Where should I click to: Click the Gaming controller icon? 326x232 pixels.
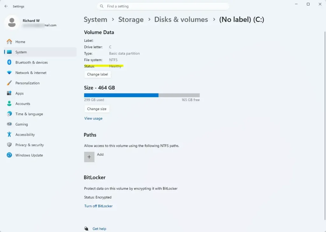point(9,124)
